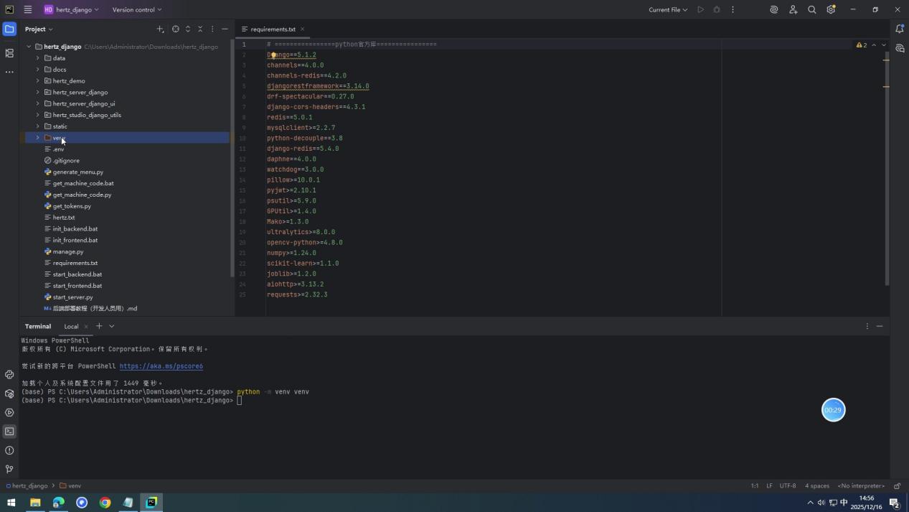Open Search Everywhere with the magnifier icon

(812, 9)
